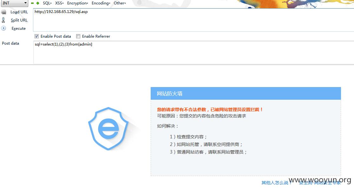Image resolution: width=354 pixels, height=189 pixels.
Task: Click the 请联系网站管理员 list item
Action: [x=208, y=152]
